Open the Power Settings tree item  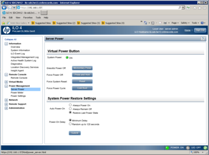click(18, 96)
